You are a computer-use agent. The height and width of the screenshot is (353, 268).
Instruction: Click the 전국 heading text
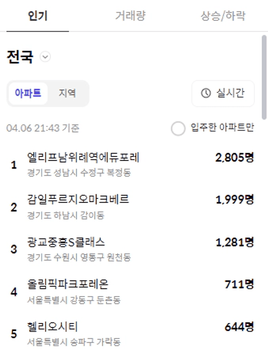[x=20, y=57]
